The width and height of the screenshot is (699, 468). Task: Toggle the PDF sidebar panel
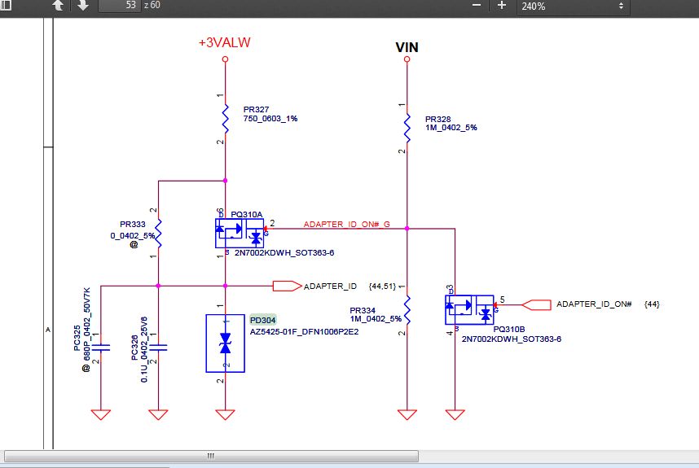[x=6, y=6]
